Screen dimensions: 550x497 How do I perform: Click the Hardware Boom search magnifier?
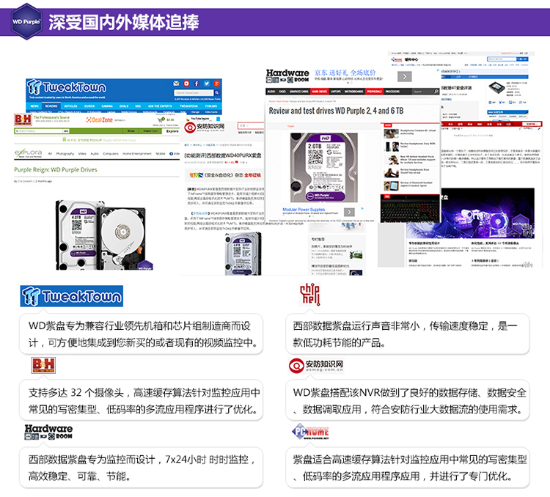click(436, 92)
